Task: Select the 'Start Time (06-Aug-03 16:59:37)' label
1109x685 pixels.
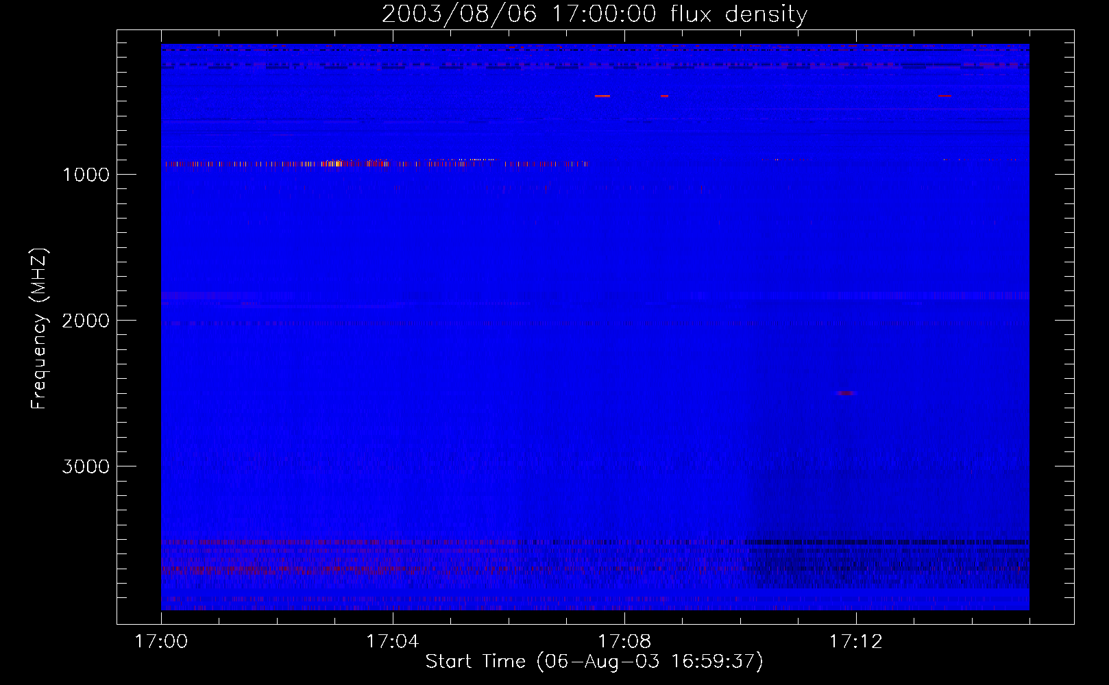Action: click(x=594, y=662)
